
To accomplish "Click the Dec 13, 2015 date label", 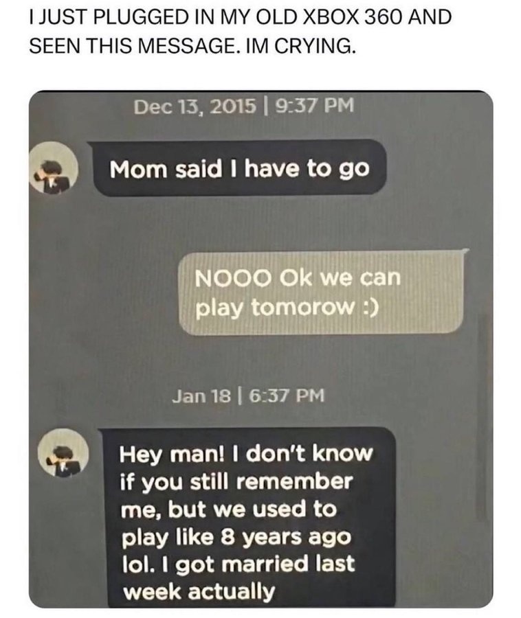I will [195, 106].
